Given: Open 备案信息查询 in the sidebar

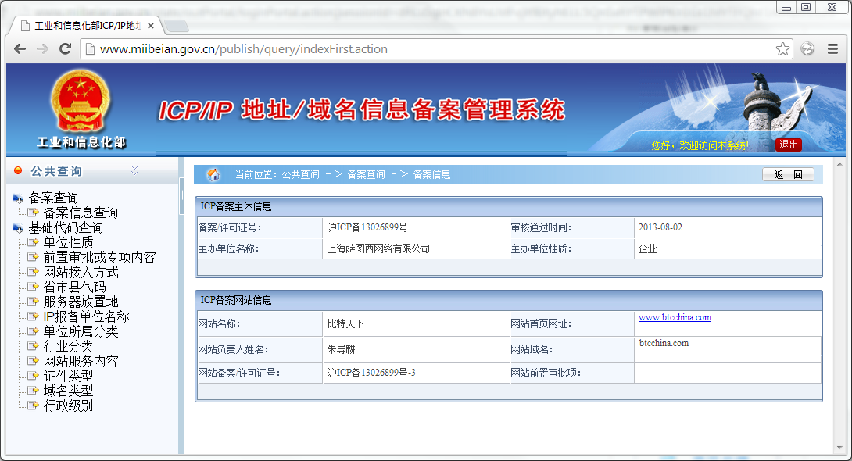Looking at the screenshot, I should [x=81, y=213].
